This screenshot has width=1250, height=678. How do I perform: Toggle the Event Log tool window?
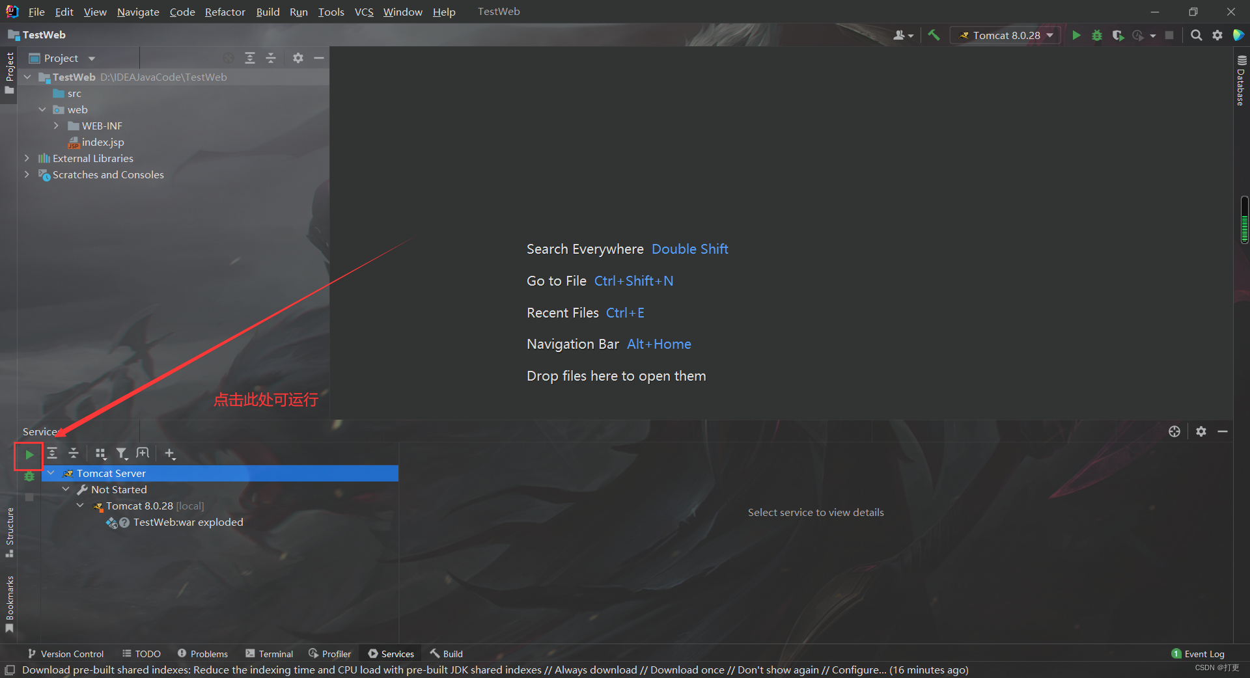tap(1198, 654)
